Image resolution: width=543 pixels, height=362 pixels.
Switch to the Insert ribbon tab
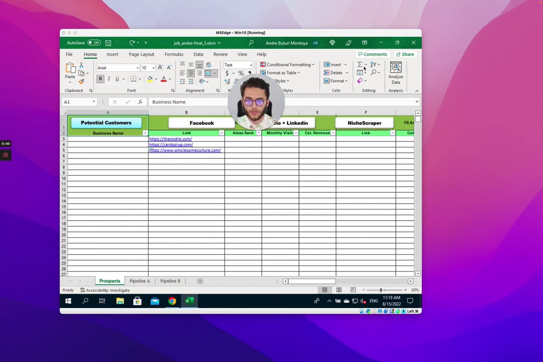coord(112,54)
